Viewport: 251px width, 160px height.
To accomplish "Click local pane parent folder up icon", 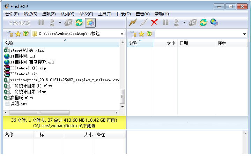I will click(25, 34).
